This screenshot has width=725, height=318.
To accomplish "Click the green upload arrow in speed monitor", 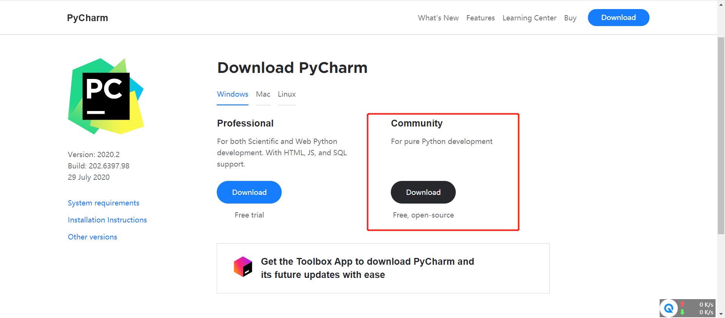I will tap(683, 312).
